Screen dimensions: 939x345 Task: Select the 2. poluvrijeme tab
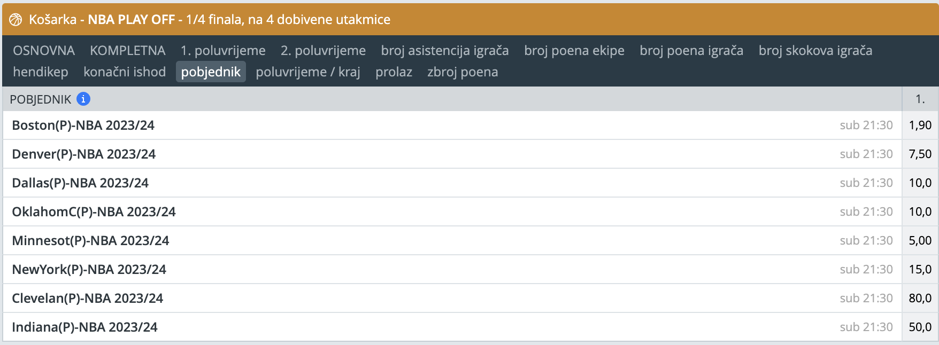coord(323,51)
